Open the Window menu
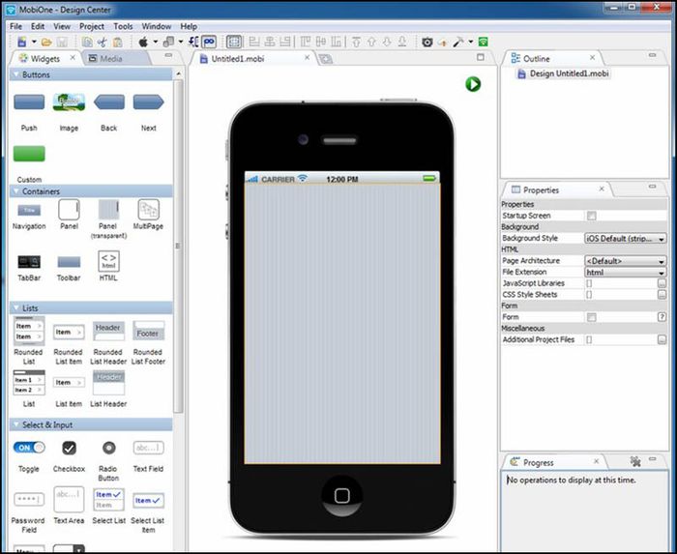This screenshot has width=677, height=554. point(157,26)
